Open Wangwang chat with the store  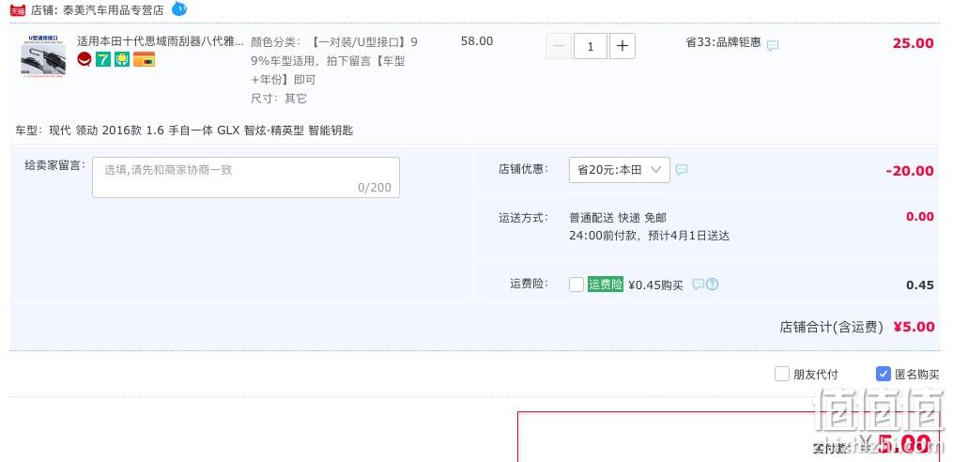click(179, 9)
